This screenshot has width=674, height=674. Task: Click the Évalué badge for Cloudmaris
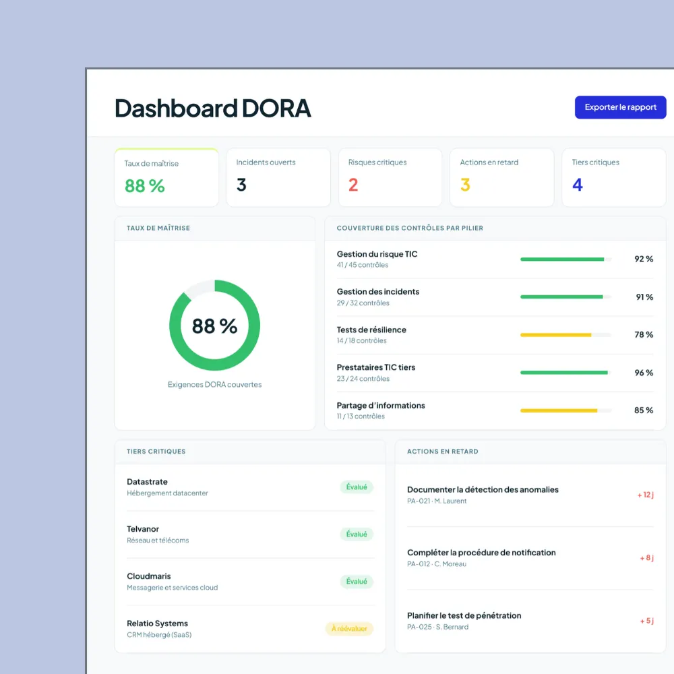click(x=357, y=582)
